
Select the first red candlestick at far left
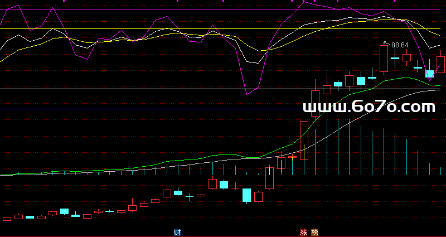click(7, 219)
